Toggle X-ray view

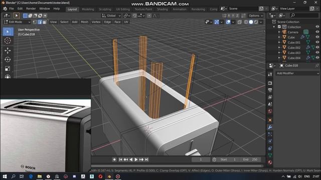(x=240, y=22)
